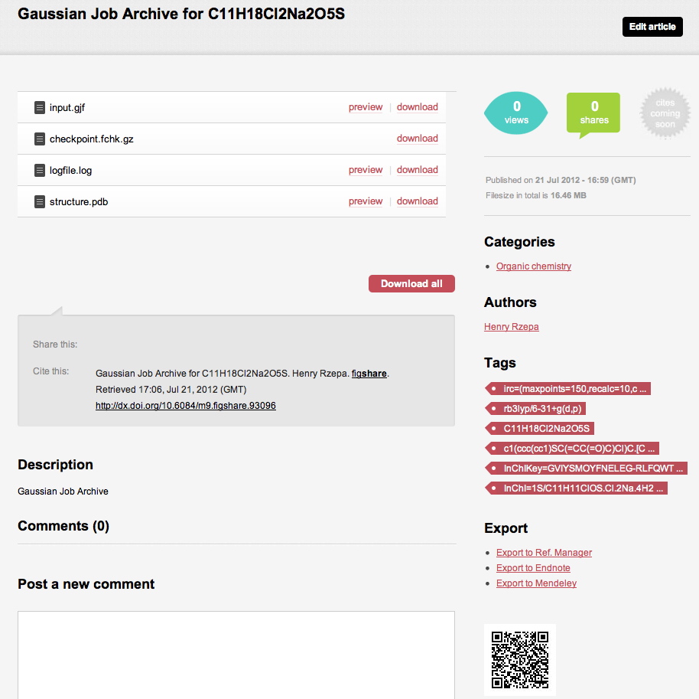Click the QR code image
The width and height of the screenshot is (699, 699).
tap(520, 659)
